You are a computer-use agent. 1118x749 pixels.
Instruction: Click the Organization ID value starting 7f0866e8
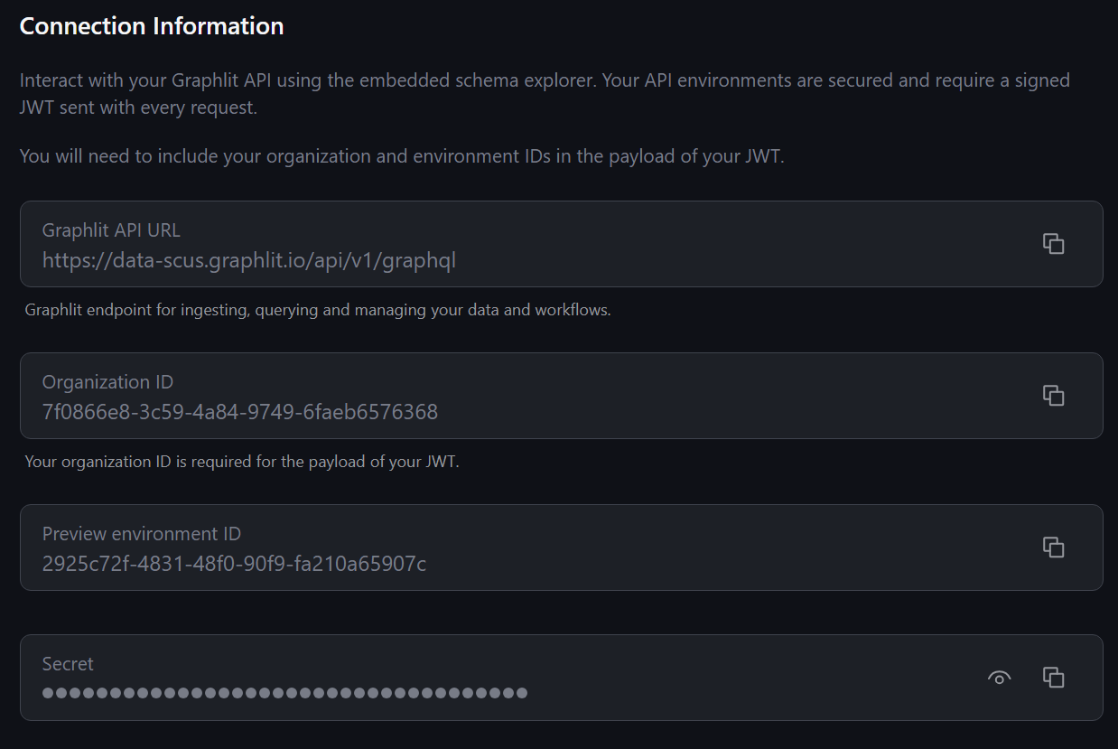pyautogui.click(x=240, y=413)
